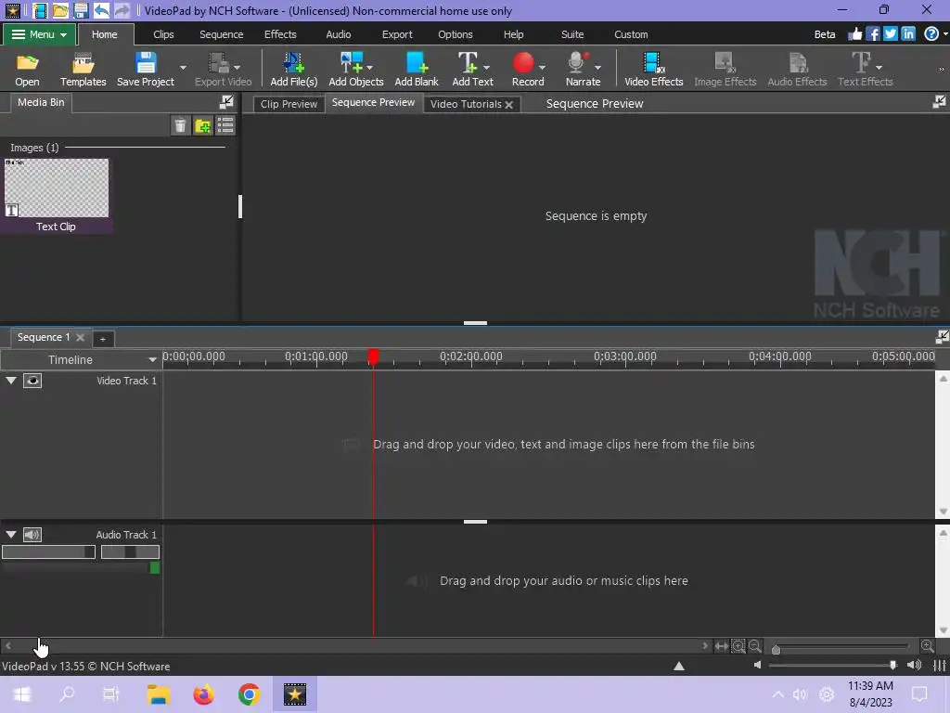Collapse Video Track 1 with the triangle
The height and width of the screenshot is (713, 950).
pos(11,381)
